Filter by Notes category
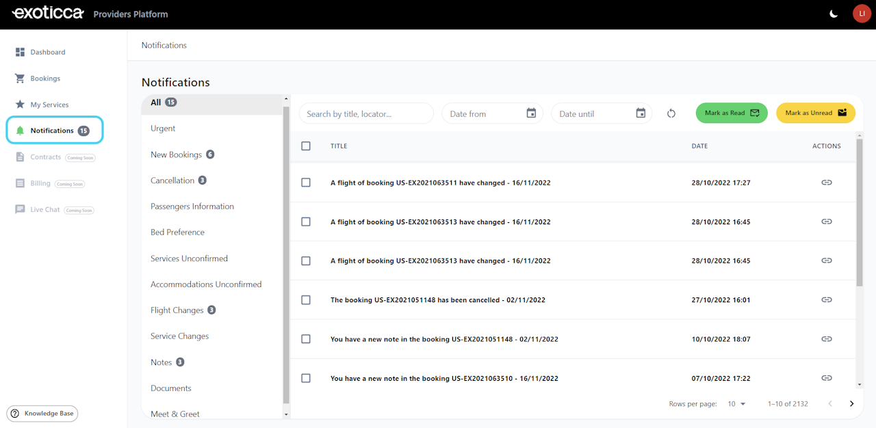Screen dimensions: 876x428 point(212,362)
